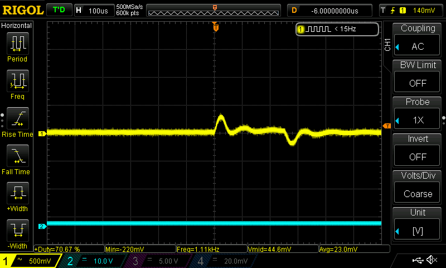Toggle the speaker sound icon
This screenshot has height=268, width=446.
click(x=432, y=260)
